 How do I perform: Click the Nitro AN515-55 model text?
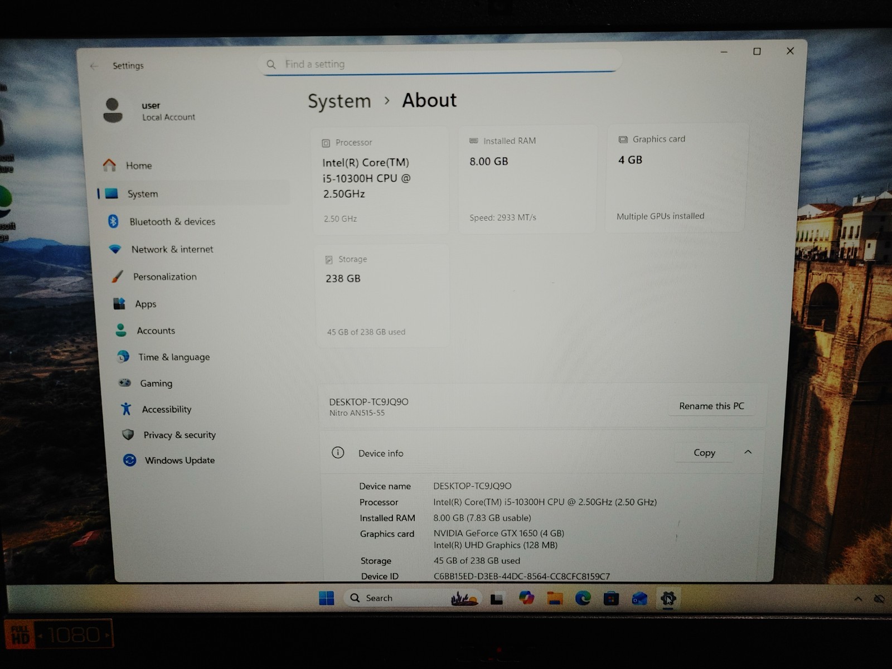coord(357,413)
